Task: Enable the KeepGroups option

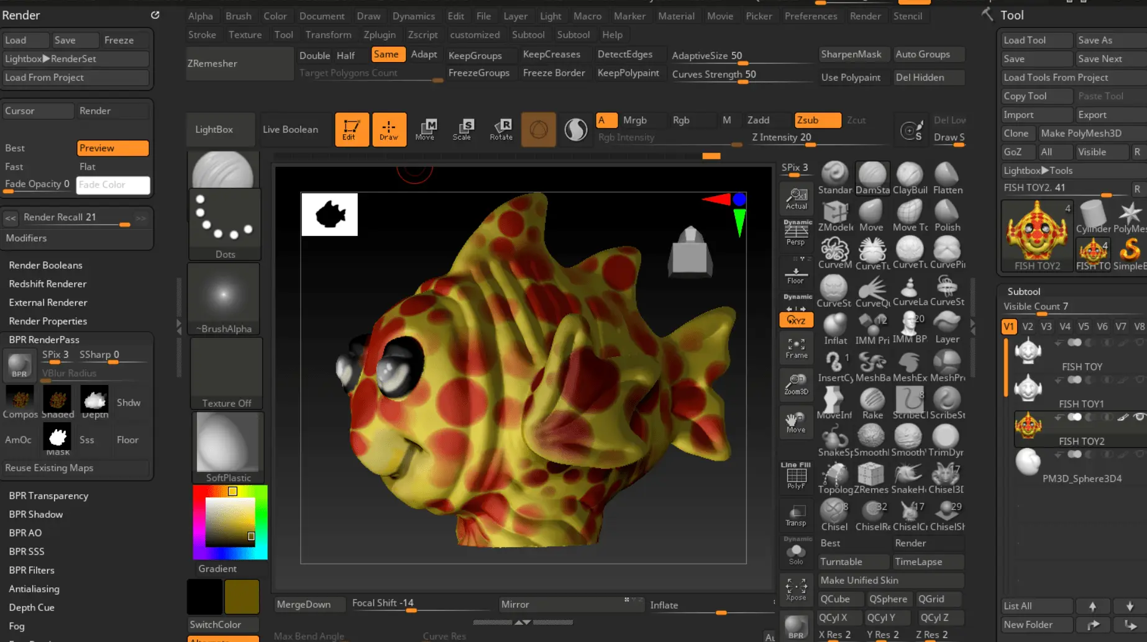Action: [x=475, y=55]
